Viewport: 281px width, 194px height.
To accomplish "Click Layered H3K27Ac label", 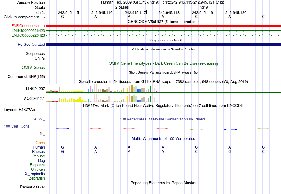I will [19, 110].
